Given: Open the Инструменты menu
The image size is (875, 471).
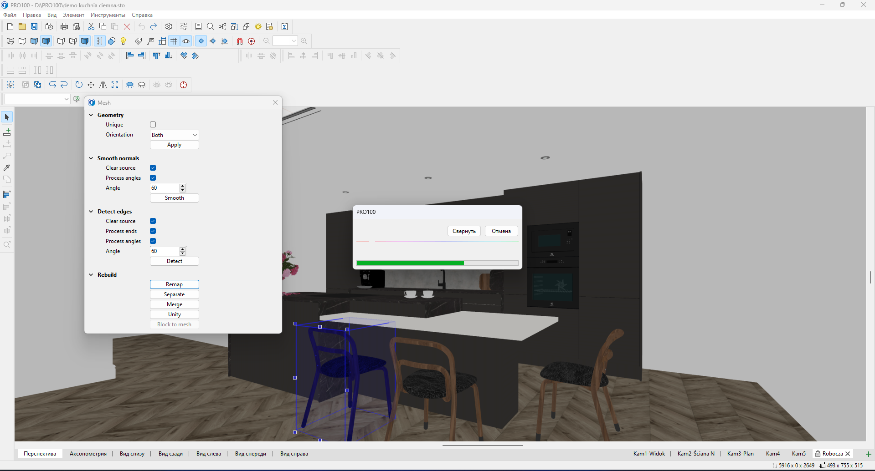Looking at the screenshot, I should click(x=108, y=15).
